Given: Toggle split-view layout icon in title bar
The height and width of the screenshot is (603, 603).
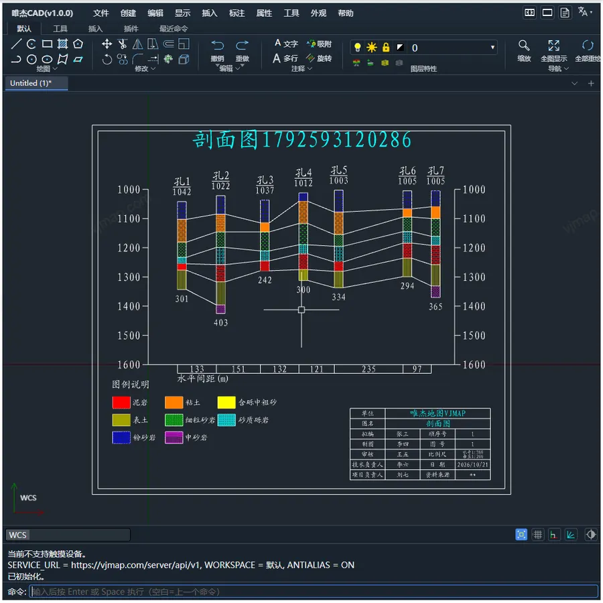Looking at the screenshot, I should (x=529, y=13).
